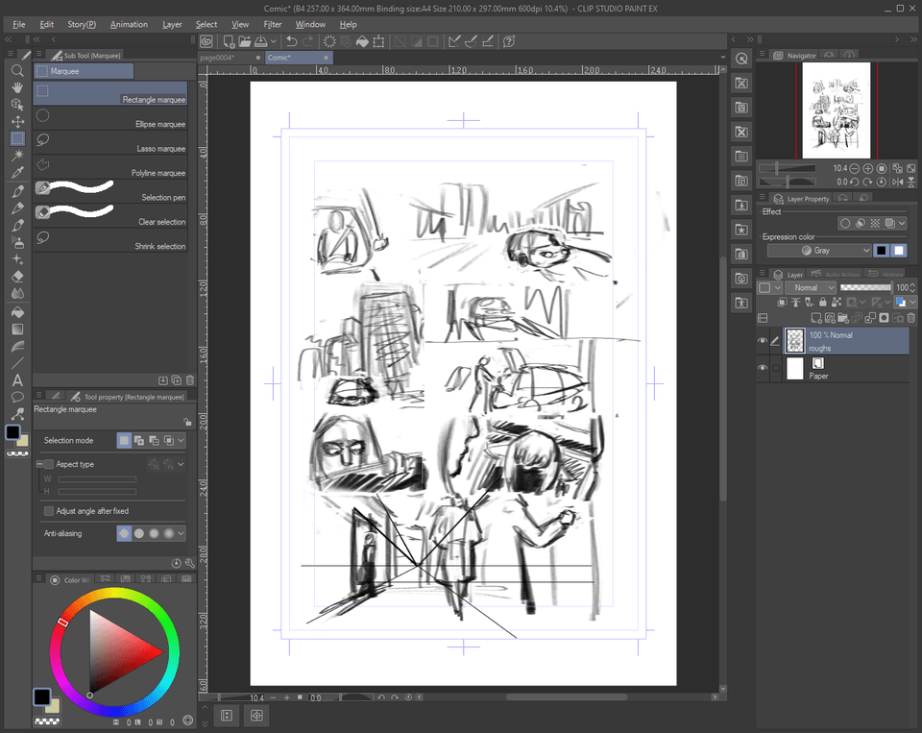The image size is (922, 733).
Task: Select the Hand tool in the toolbar
Action: (x=16, y=87)
